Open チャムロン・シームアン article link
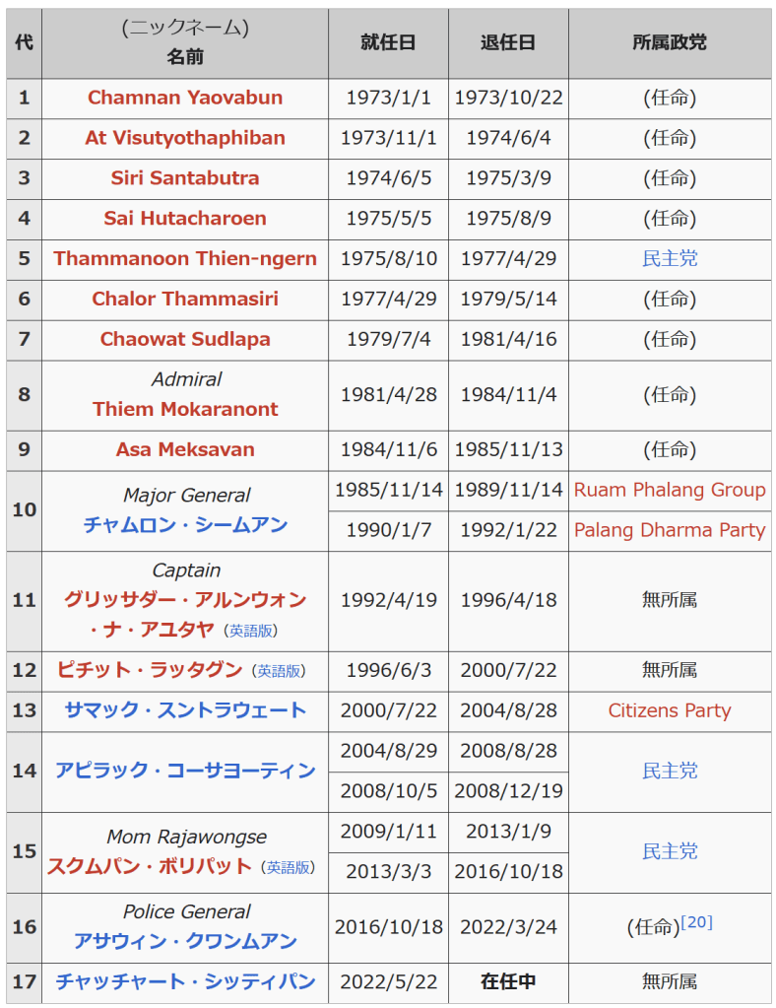This screenshot has height=1008, width=776. [x=185, y=525]
